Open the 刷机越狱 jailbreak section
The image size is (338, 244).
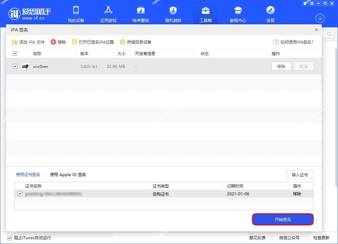click(173, 14)
